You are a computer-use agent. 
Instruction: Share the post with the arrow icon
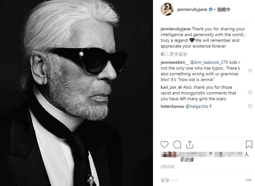190,145
